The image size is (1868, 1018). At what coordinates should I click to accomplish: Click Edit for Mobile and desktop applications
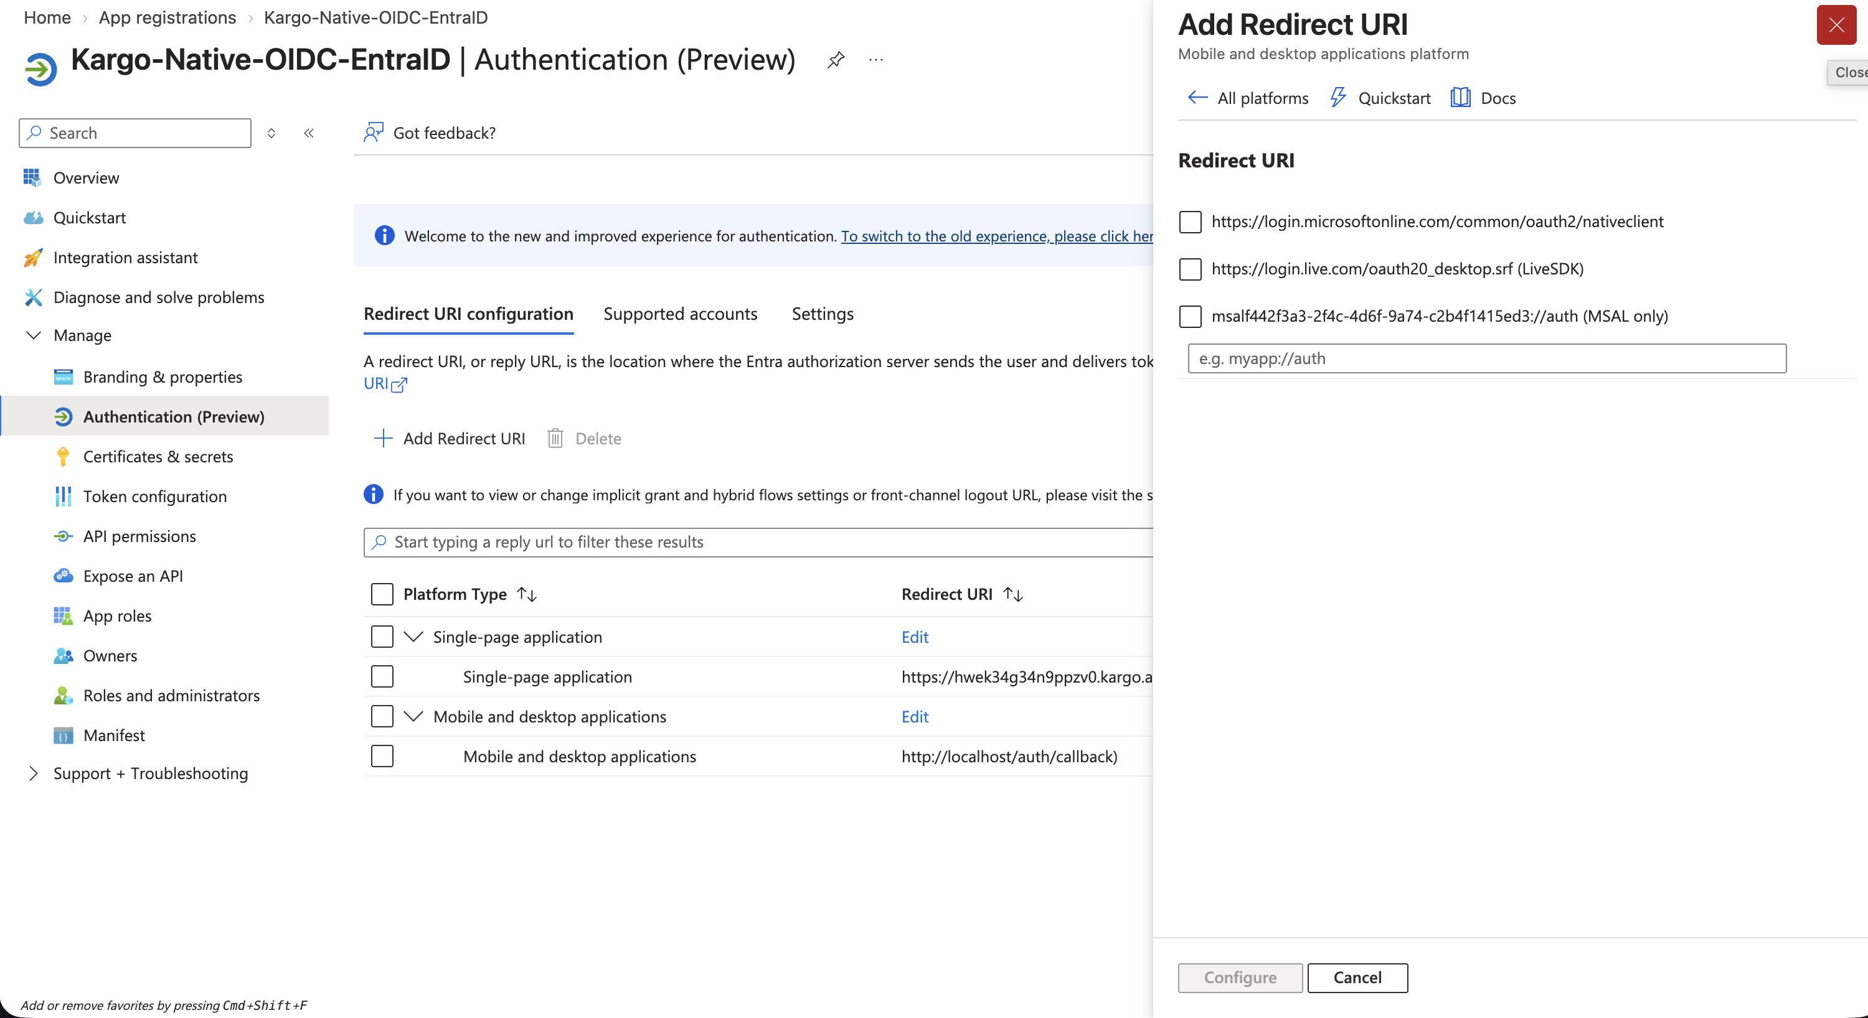tap(915, 717)
